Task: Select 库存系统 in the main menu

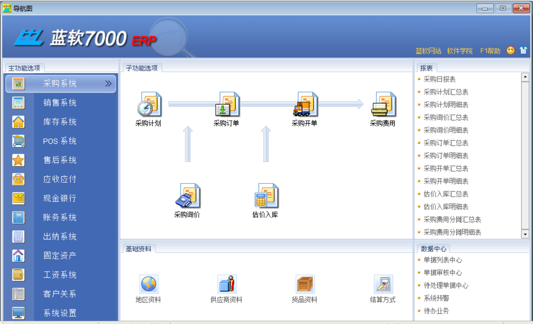Action: [x=60, y=122]
